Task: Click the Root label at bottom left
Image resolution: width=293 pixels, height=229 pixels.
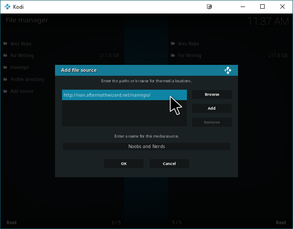Action: [12, 222]
